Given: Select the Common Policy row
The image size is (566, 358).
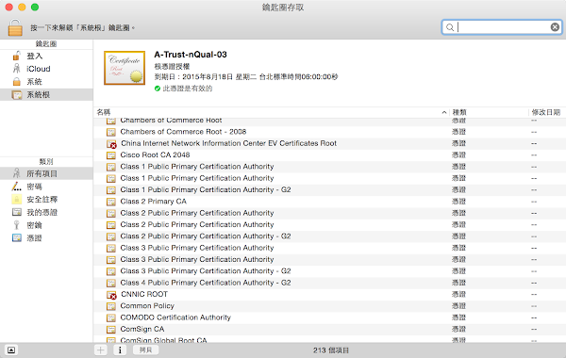Looking at the screenshot, I should tap(329, 306).
